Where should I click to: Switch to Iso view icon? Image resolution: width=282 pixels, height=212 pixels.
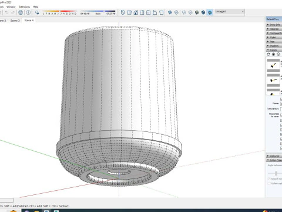click(x=123, y=12)
